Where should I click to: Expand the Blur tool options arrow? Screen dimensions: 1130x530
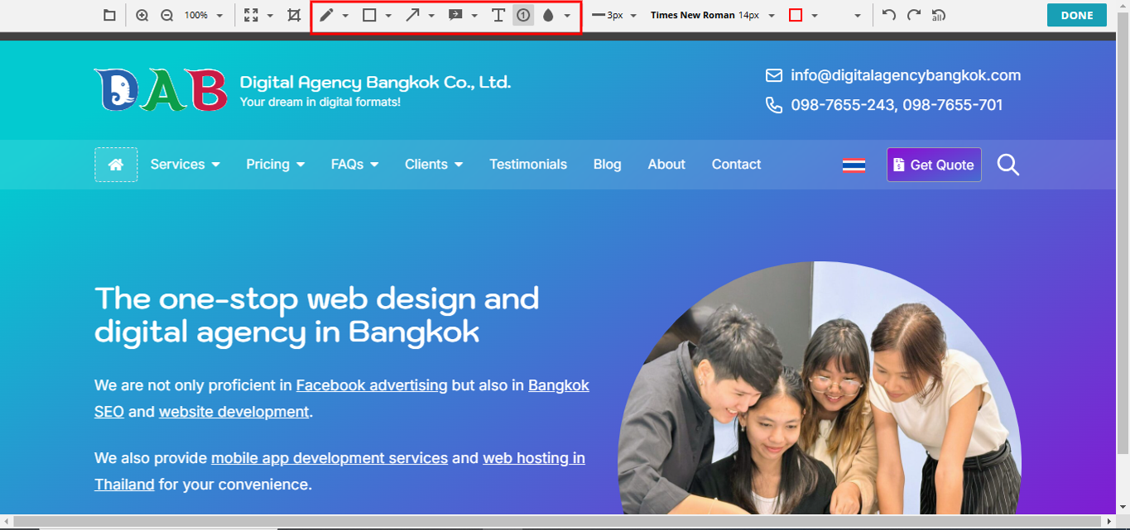567,16
